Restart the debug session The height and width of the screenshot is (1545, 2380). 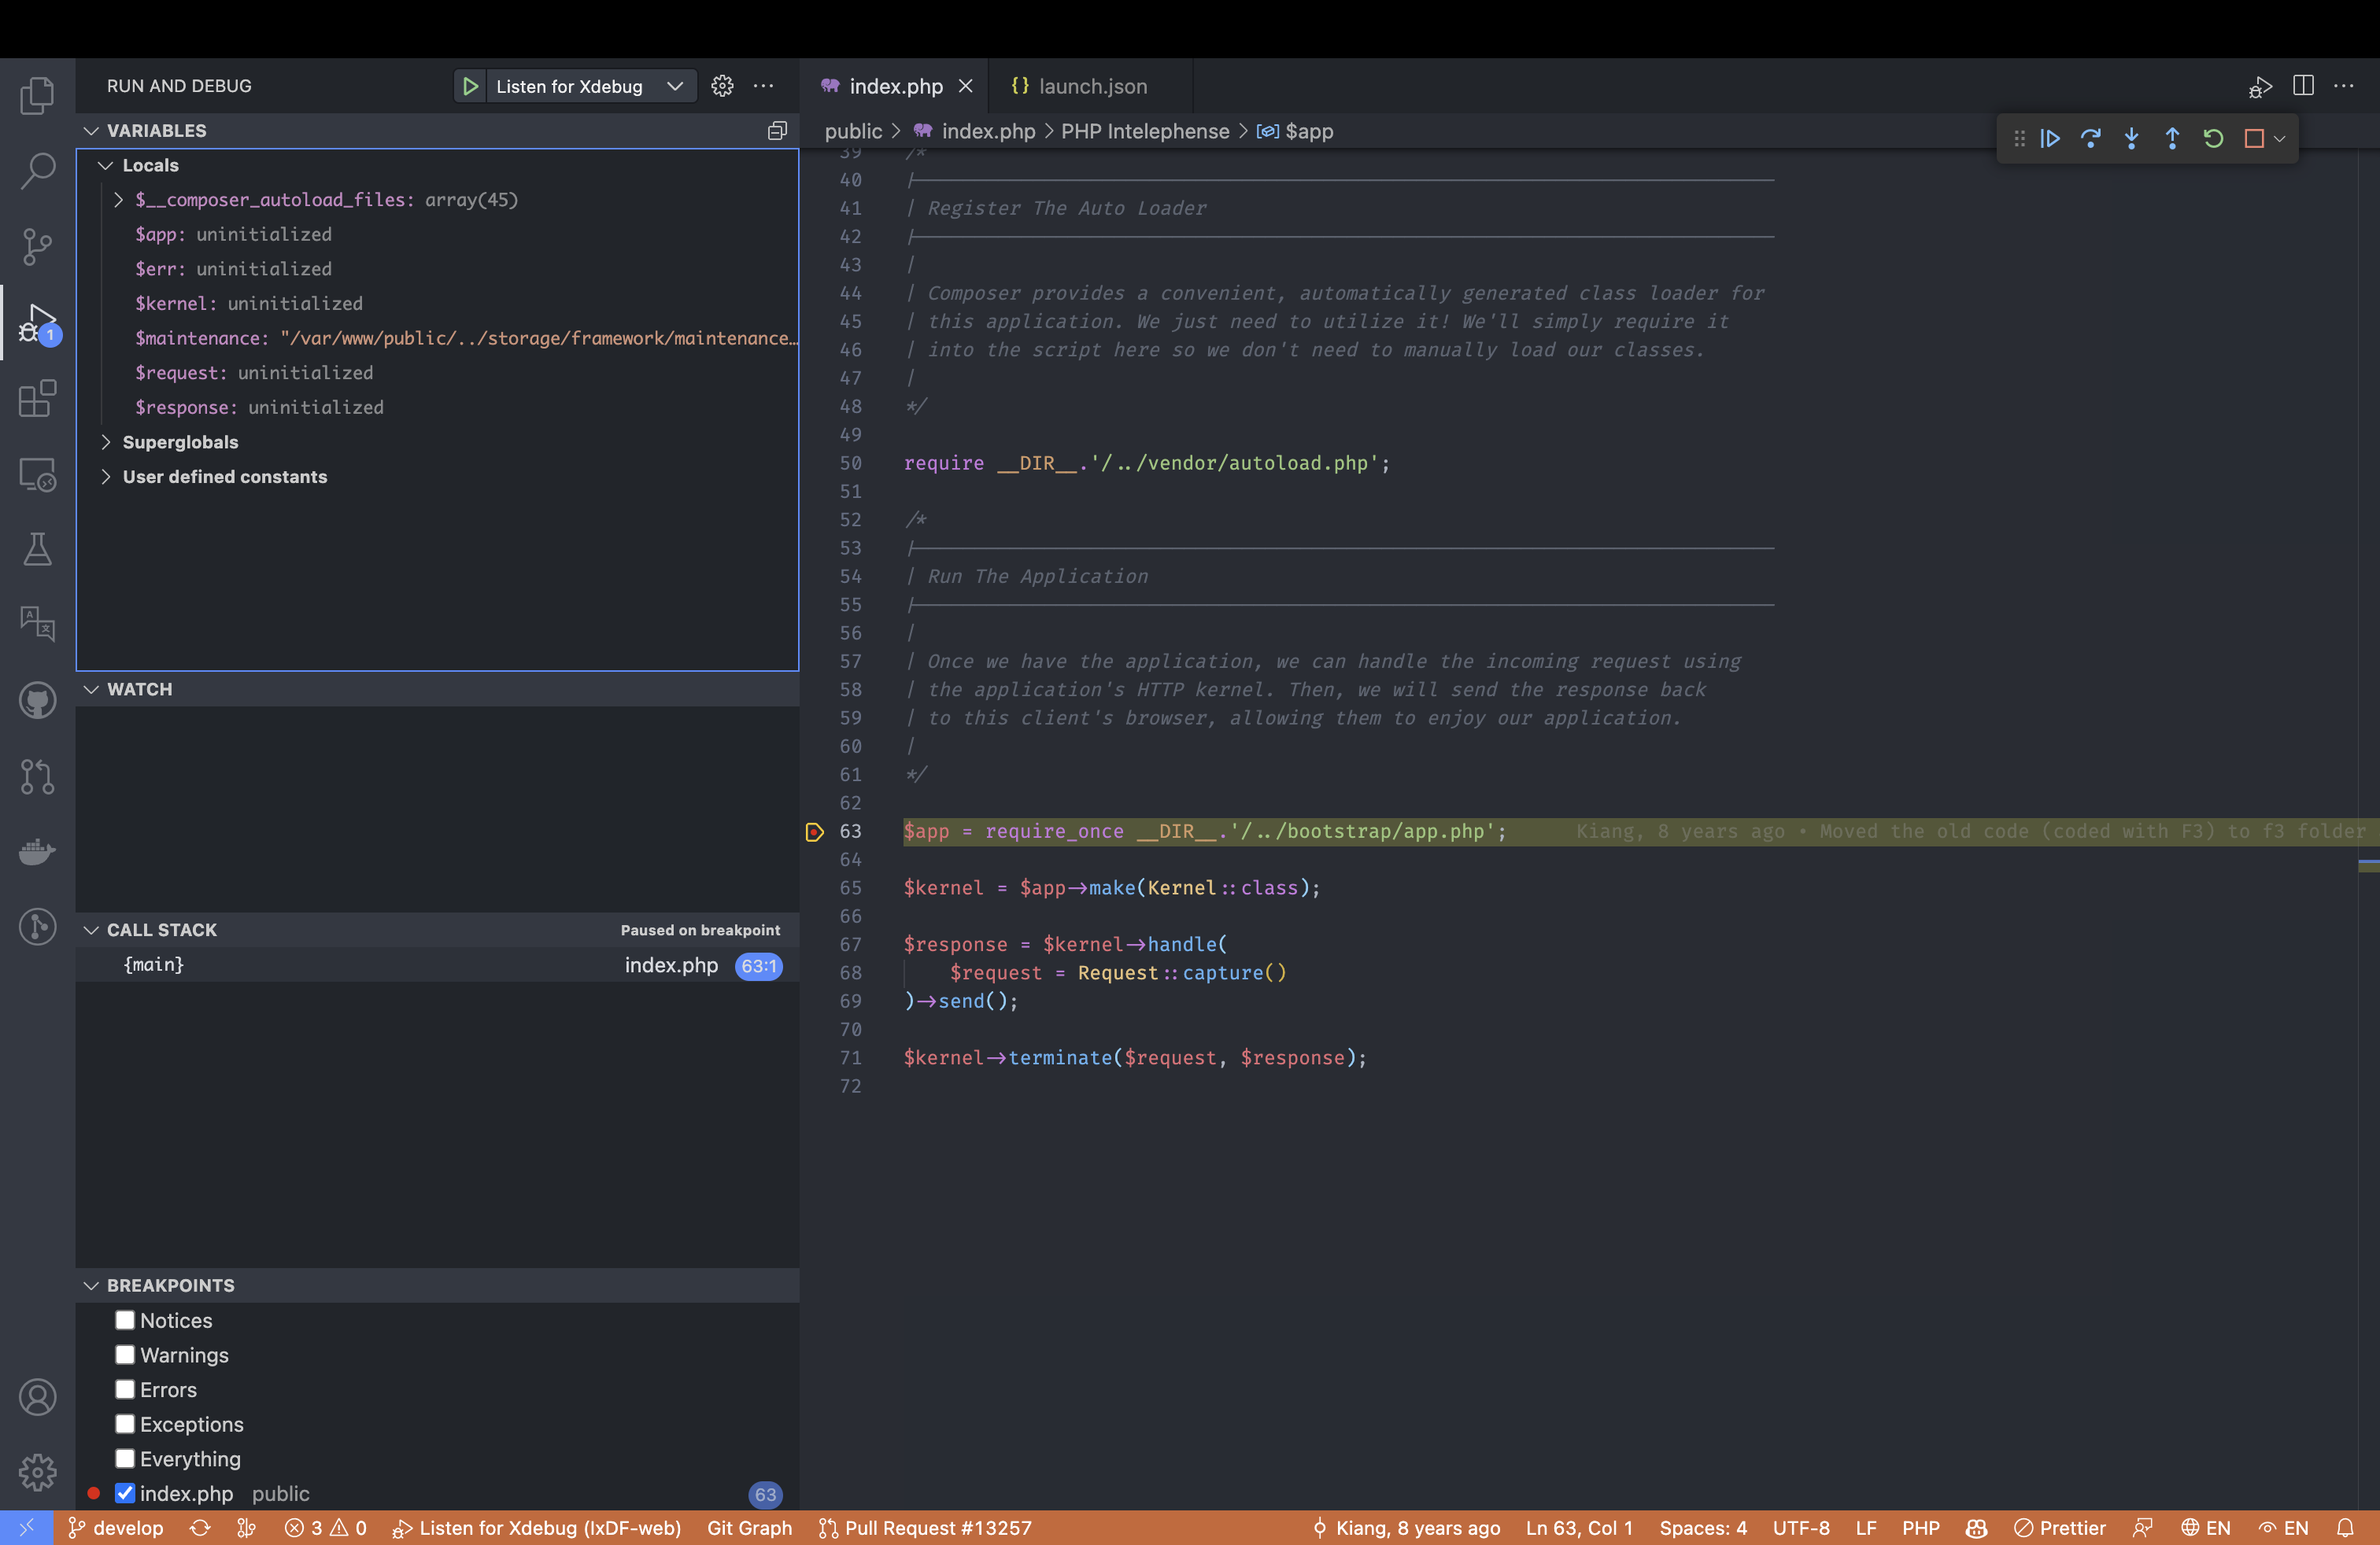2212,139
